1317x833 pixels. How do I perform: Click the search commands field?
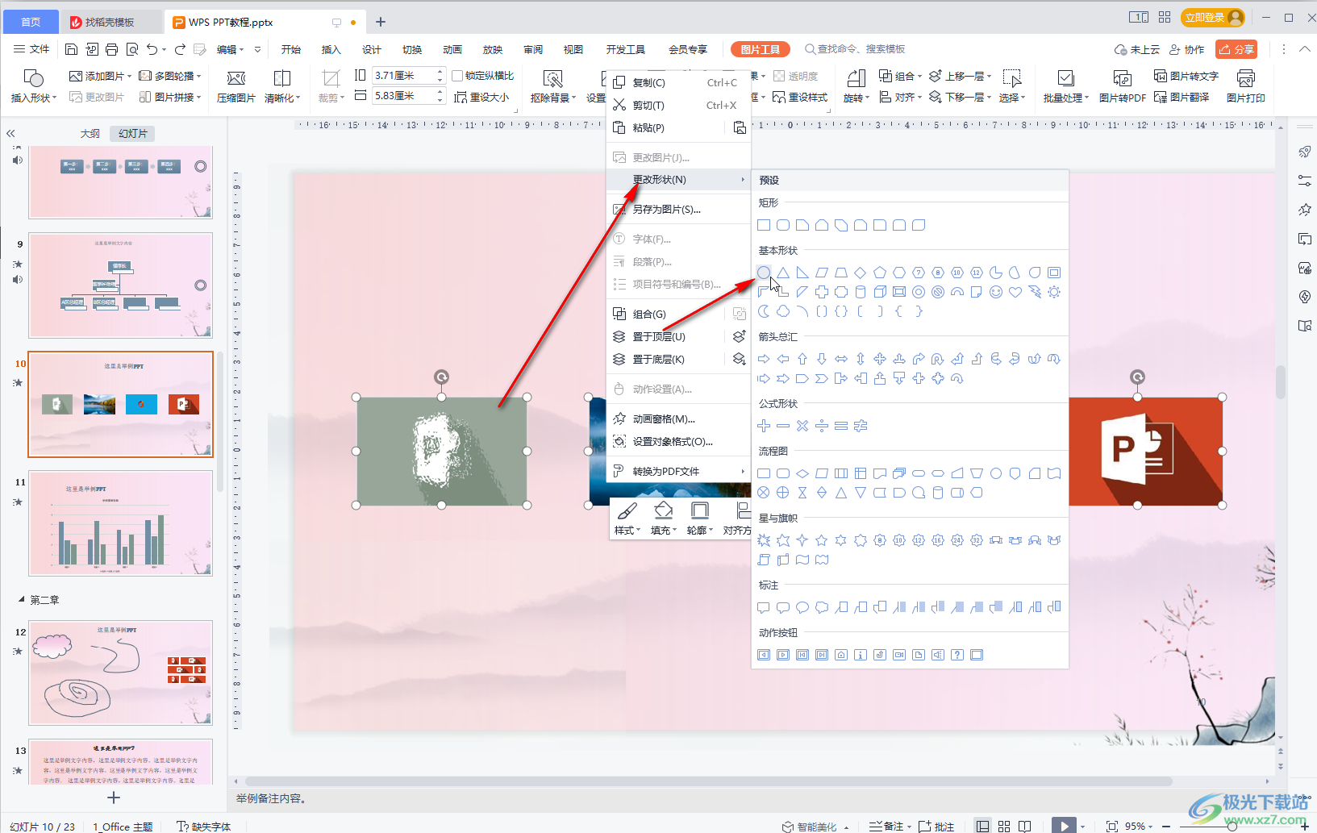(x=856, y=49)
